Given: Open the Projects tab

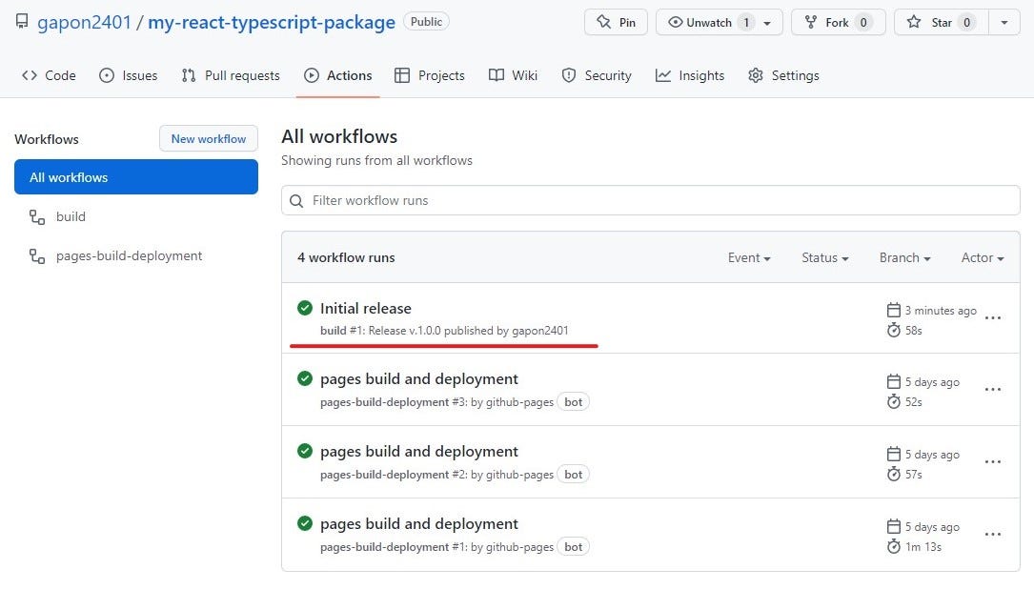Looking at the screenshot, I should [429, 75].
